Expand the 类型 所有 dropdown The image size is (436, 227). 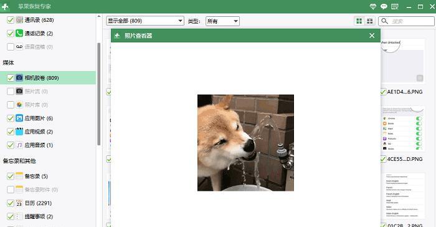point(222,21)
